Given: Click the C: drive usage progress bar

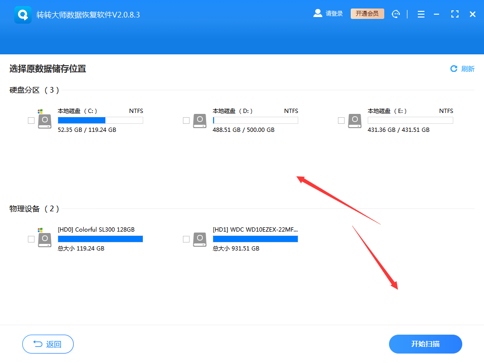Looking at the screenshot, I should click(x=100, y=120).
